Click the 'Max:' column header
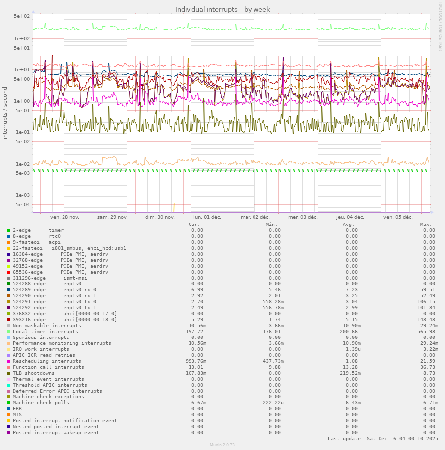445x450 pixels. (x=426, y=225)
